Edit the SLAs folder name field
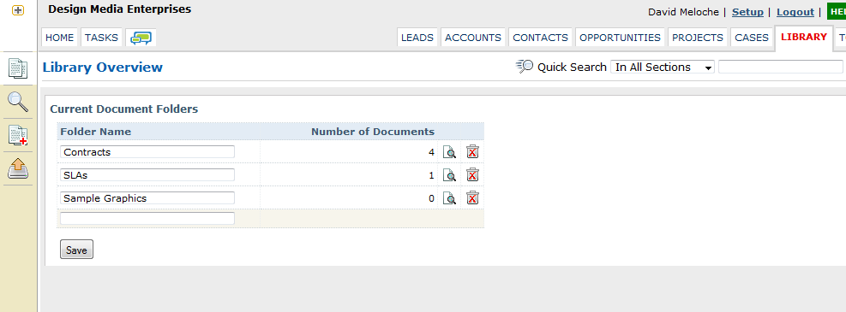Image resolution: width=846 pixels, height=312 pixels. pos(147,175)
